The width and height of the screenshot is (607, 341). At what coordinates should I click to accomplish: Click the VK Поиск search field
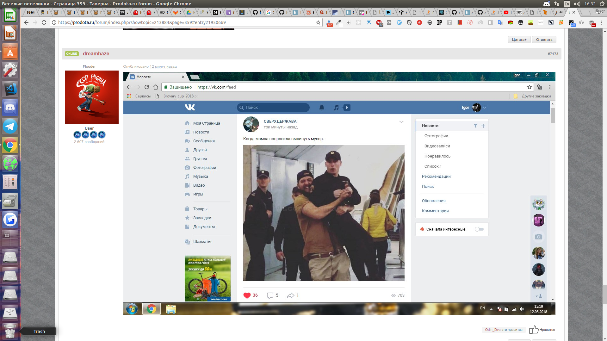point(273,108)
